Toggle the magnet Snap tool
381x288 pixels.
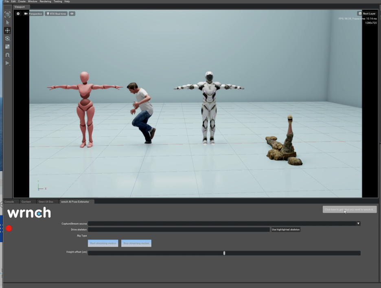tap(7, 55)
